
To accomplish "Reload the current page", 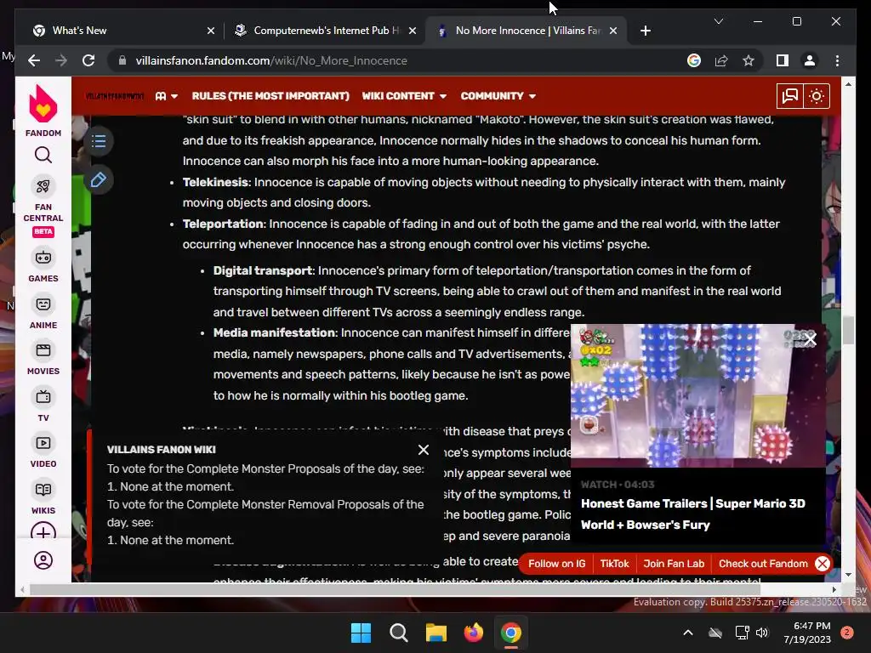I will point(88,60).
